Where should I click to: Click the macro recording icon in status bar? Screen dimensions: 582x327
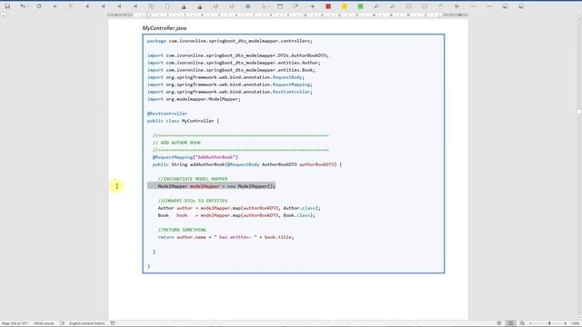tap(113, 323)
